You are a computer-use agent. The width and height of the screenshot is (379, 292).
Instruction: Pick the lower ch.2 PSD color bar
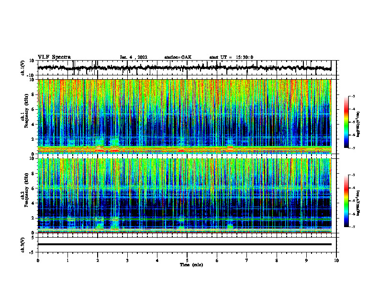(x=346, y=201)
